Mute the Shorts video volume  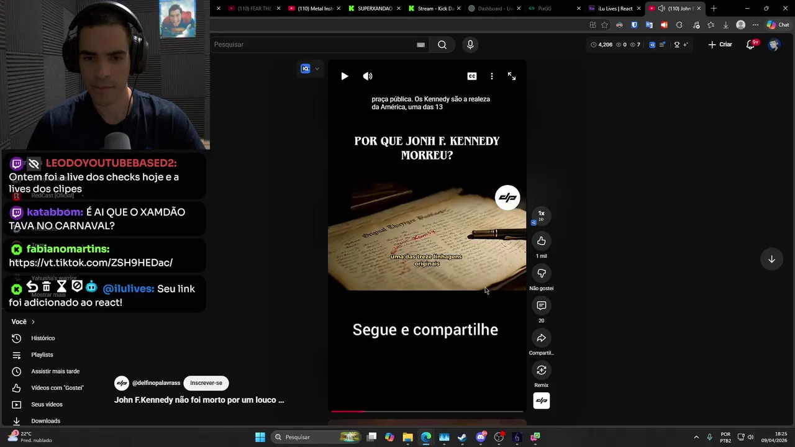[x=368, y=76]
